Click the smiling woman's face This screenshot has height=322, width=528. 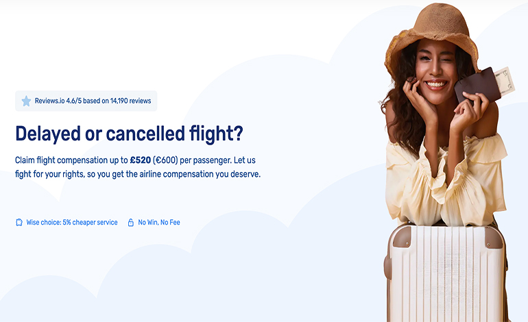pyautogui.click(x=436, y=73)
